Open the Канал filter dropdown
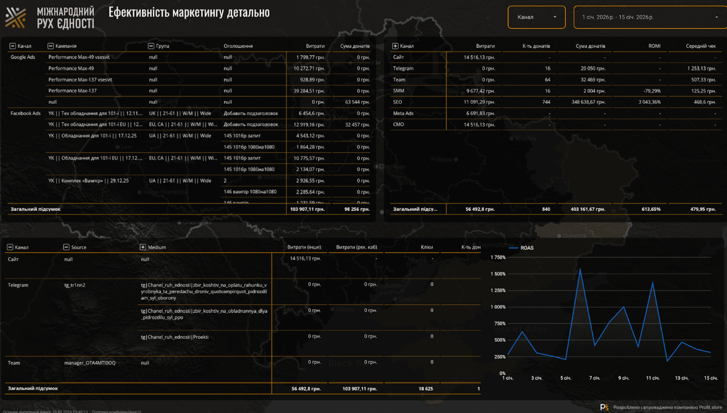 (x=536, y=17)
